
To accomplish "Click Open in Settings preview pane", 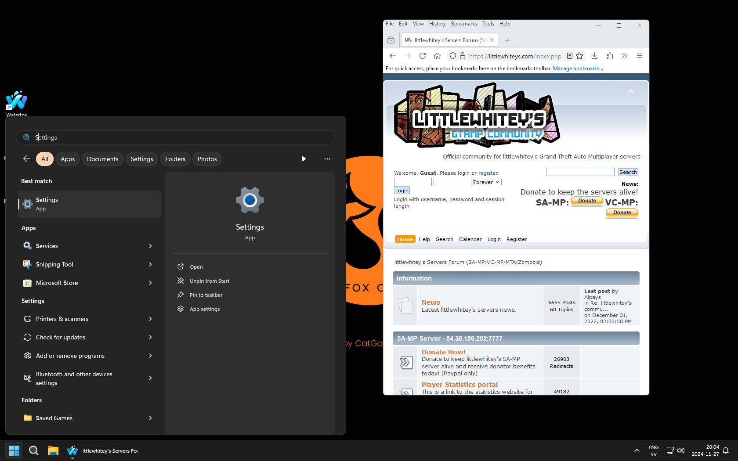I will 196,267.
